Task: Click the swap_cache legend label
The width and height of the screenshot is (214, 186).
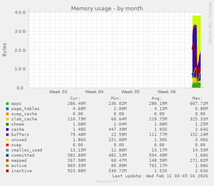Action: coord(24,114)
